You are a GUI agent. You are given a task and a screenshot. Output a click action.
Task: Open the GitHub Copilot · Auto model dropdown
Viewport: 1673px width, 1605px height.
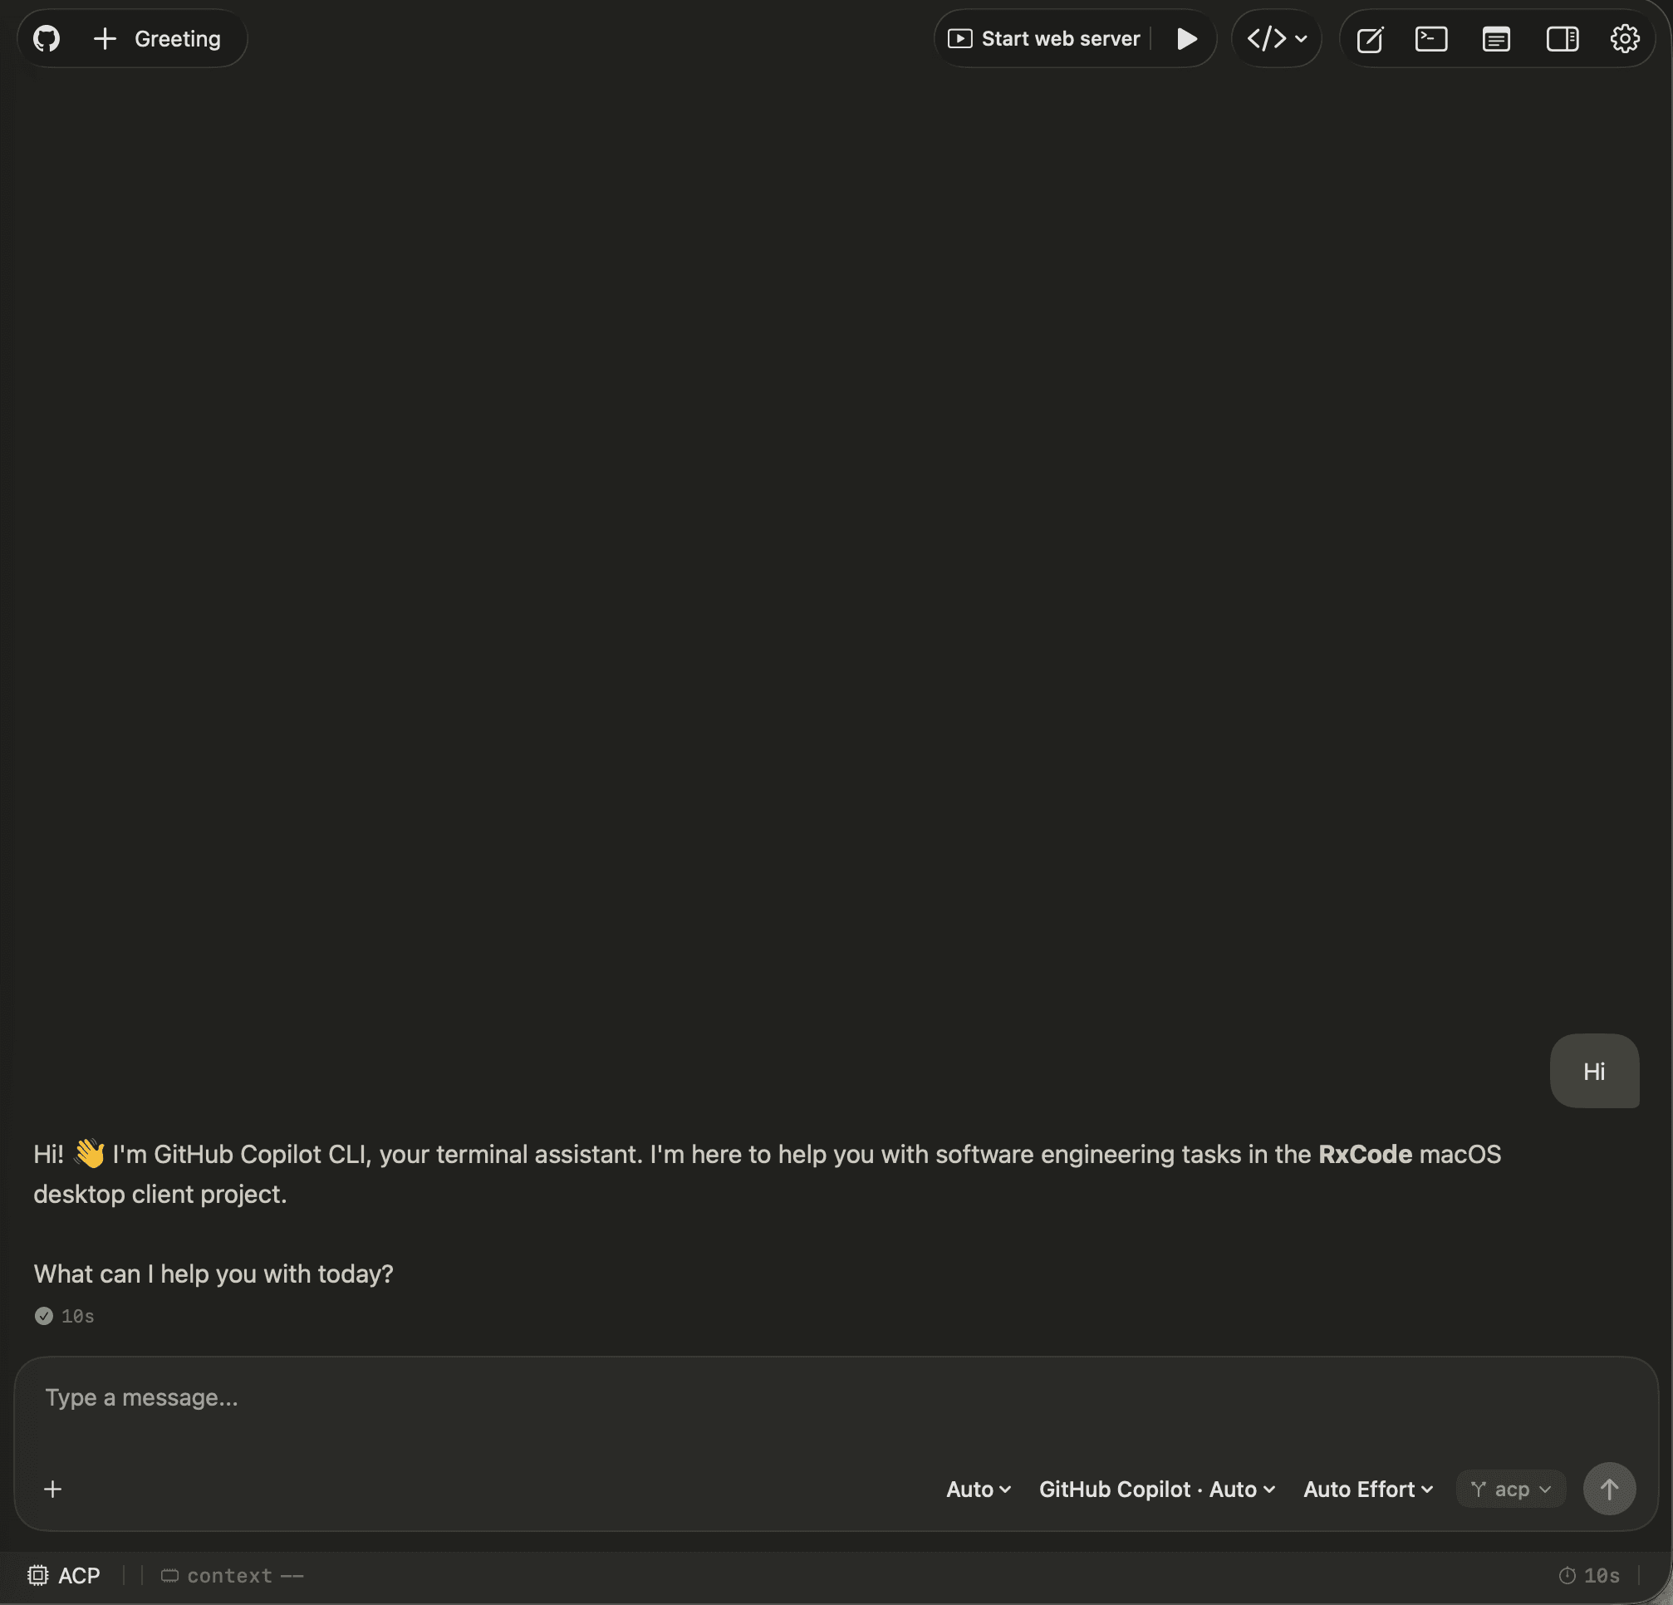tap(1156, 1489)
